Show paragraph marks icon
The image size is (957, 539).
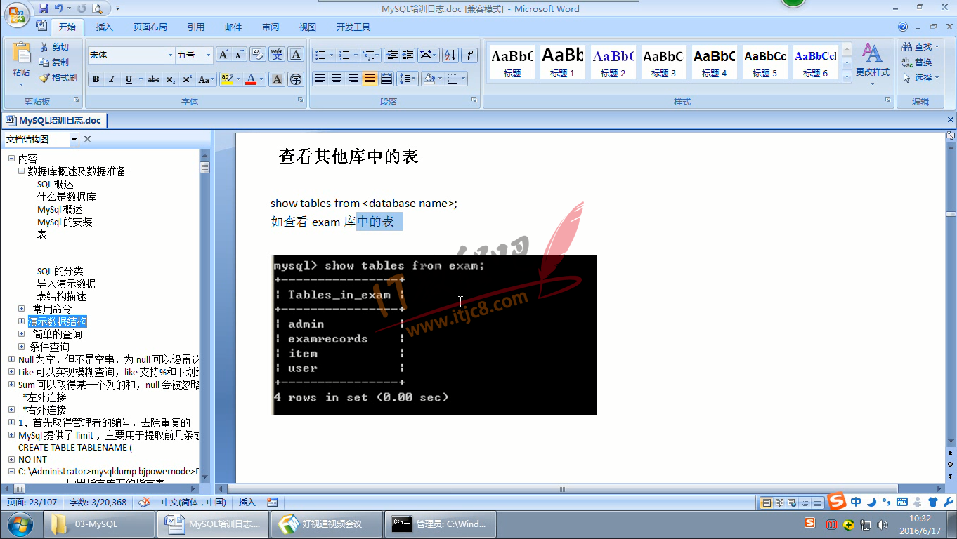469,55
